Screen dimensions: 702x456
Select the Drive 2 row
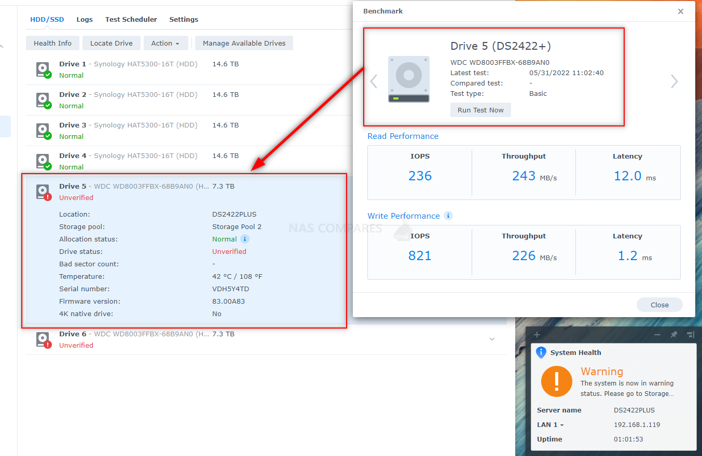tap(266, 100)
